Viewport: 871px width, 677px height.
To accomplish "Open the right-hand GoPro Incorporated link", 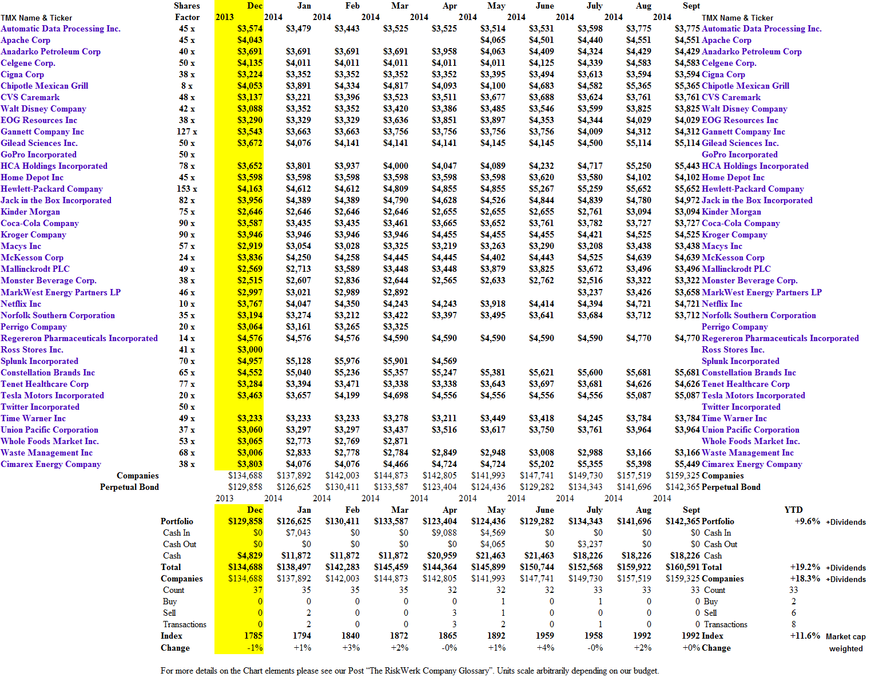I will (739, 155).
